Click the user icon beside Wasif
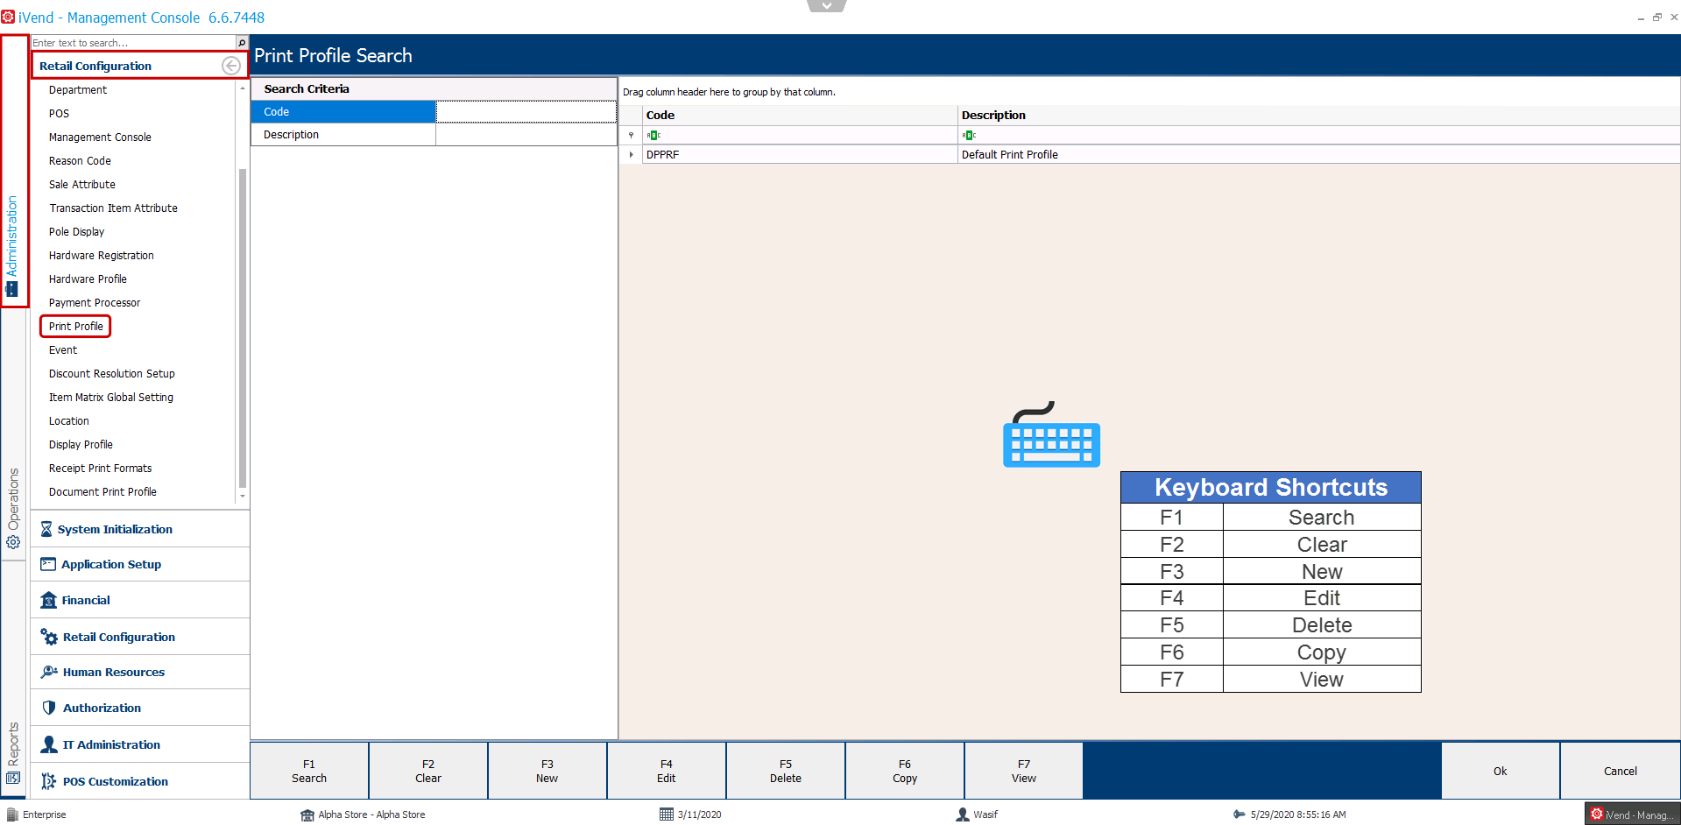 963,814
